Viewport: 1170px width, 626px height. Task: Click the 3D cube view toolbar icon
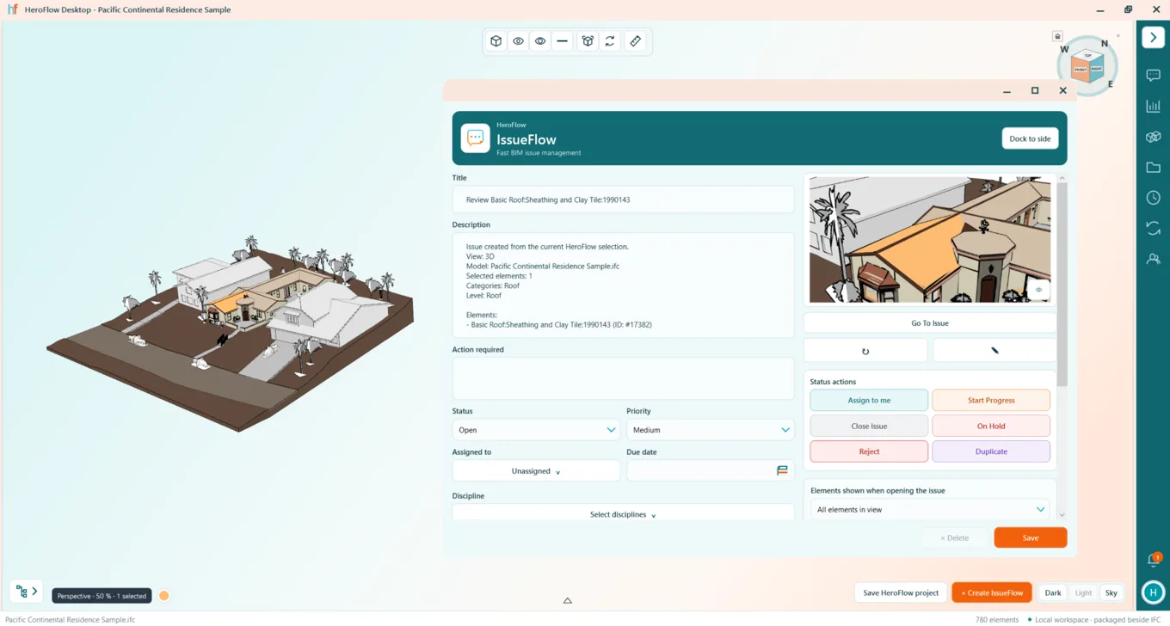[x=496, y=41]
